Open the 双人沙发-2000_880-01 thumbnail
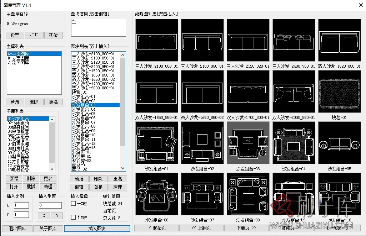Screen dimensions: 366x236 point(294,91)
